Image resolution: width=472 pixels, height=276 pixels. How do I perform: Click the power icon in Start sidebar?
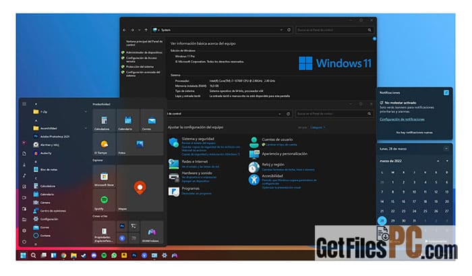(x=24, y=242)
